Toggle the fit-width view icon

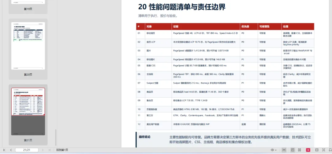284,150
